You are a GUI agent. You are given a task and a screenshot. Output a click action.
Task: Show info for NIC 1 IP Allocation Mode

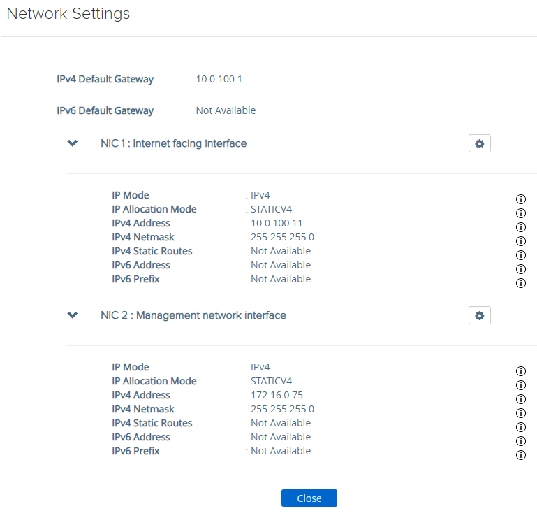tap(520, 213)
